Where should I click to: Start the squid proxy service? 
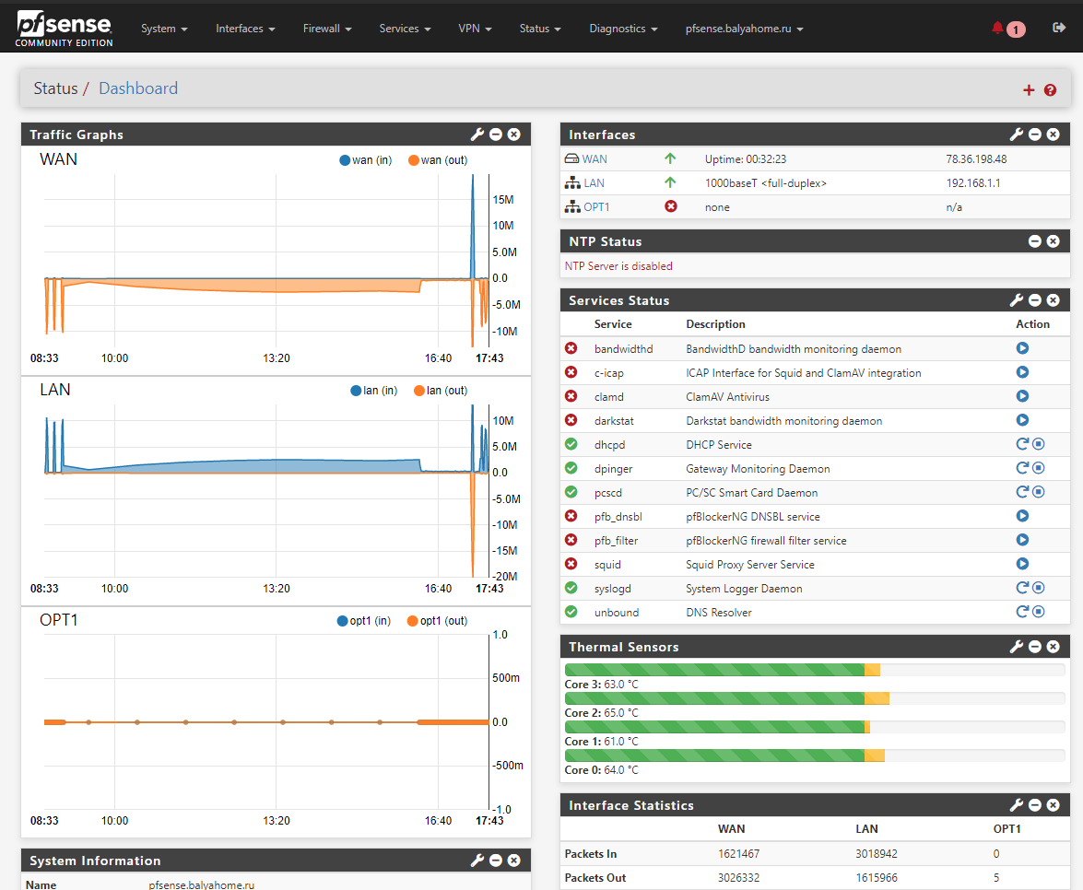tap(1022, 564)
